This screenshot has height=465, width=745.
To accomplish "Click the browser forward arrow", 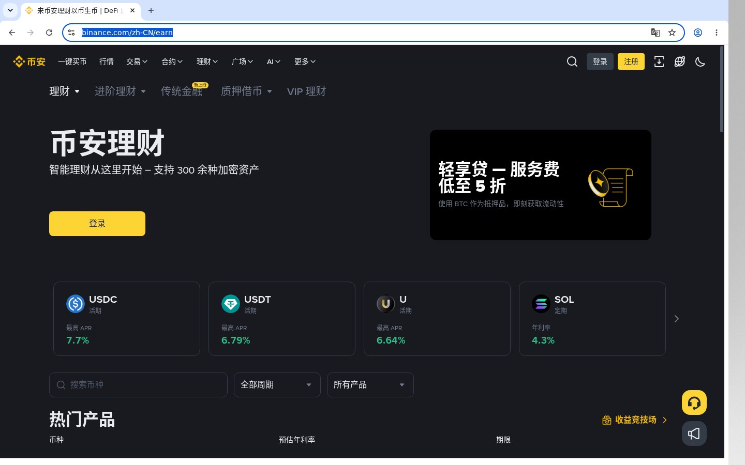I will click(x=31, y=33).
